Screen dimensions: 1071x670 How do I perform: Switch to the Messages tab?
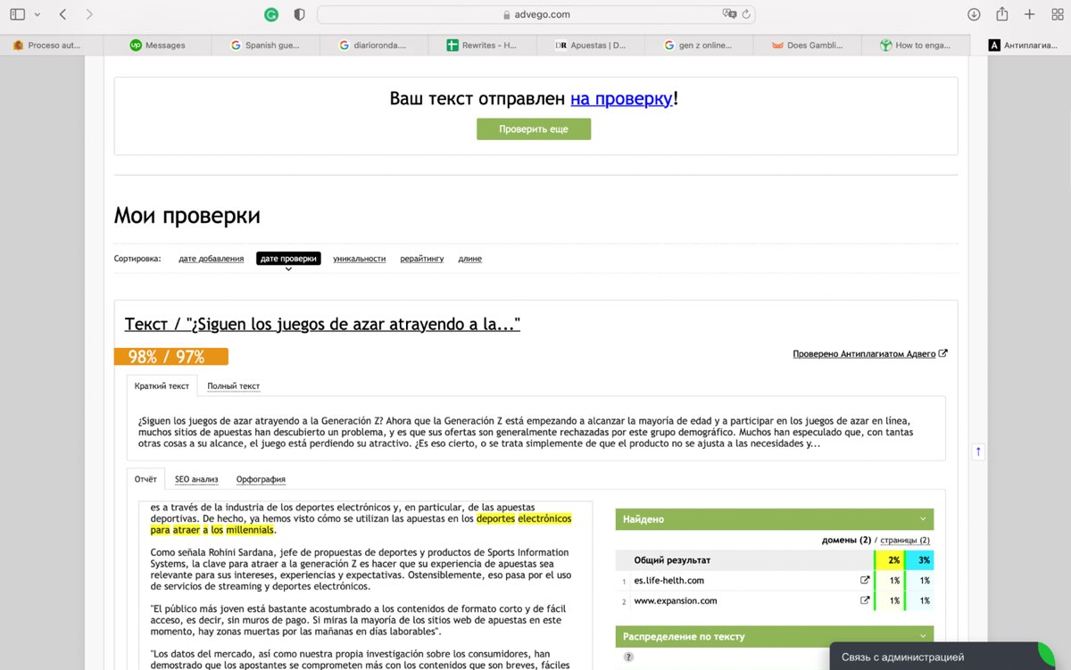click(x=157, y=45)
